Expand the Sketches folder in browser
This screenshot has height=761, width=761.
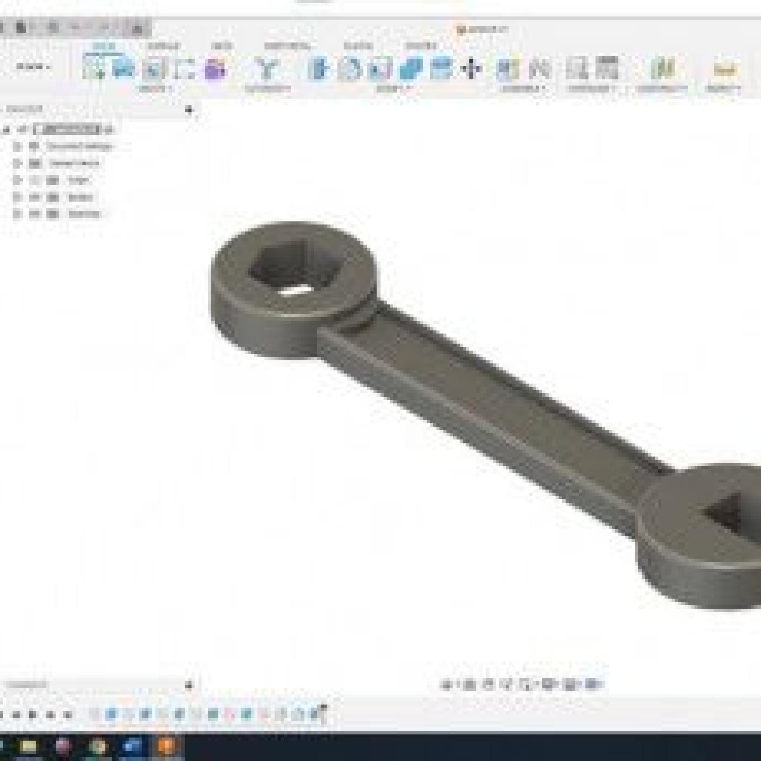point(18,214)
